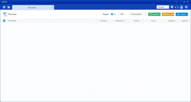Open the settings gear icon

pos(186,7)
